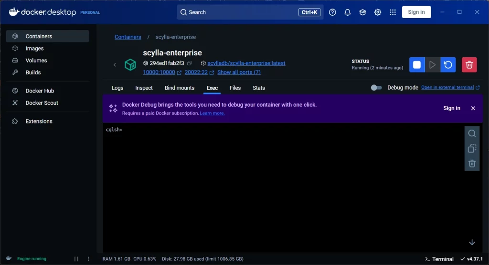
Task: Open Docker Scout in sidebar
Action: pyautogui.click(x=47, y=103)
